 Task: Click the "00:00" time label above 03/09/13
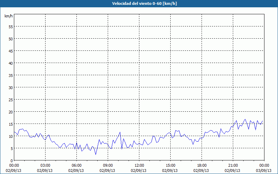click(x=264, y=166)
